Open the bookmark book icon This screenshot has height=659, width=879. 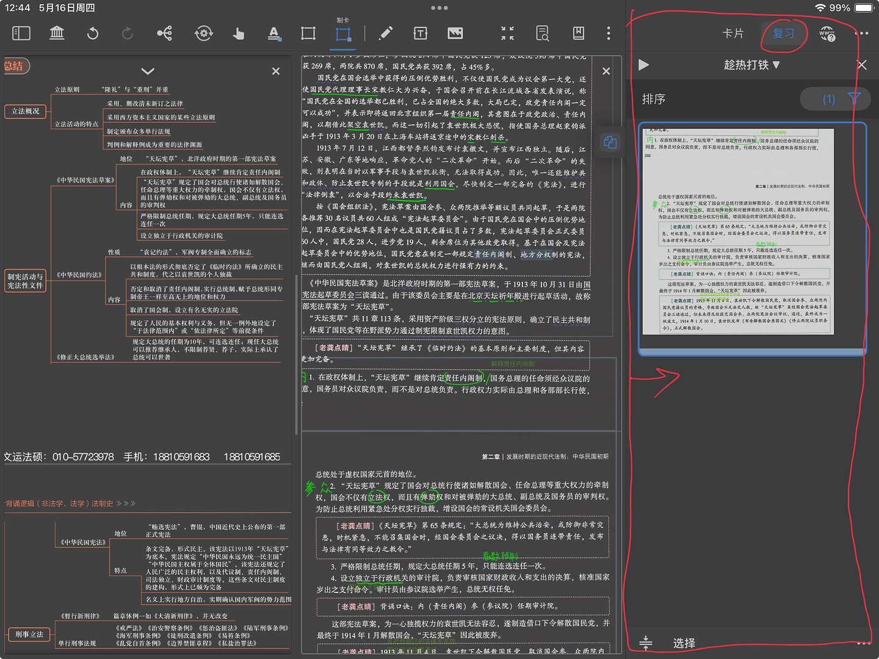point(578,33)
